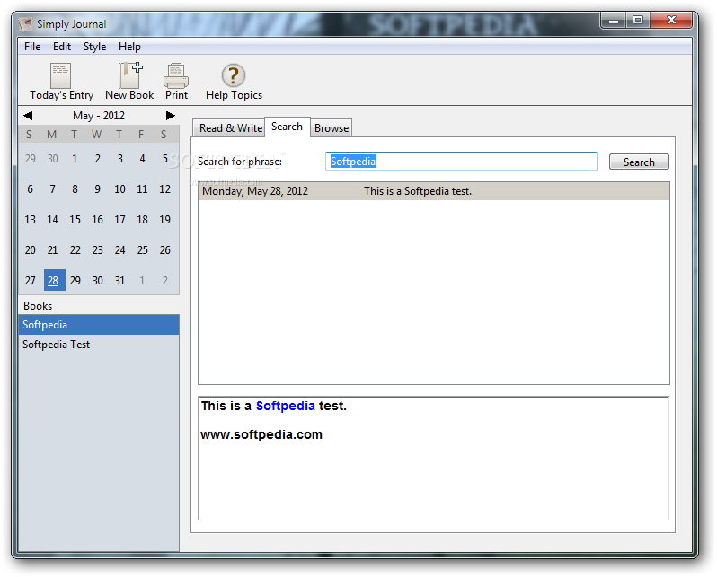Create a New Book with toolbar icon
Viewport: 717px width, 577px height.
[x=129, y=82]
